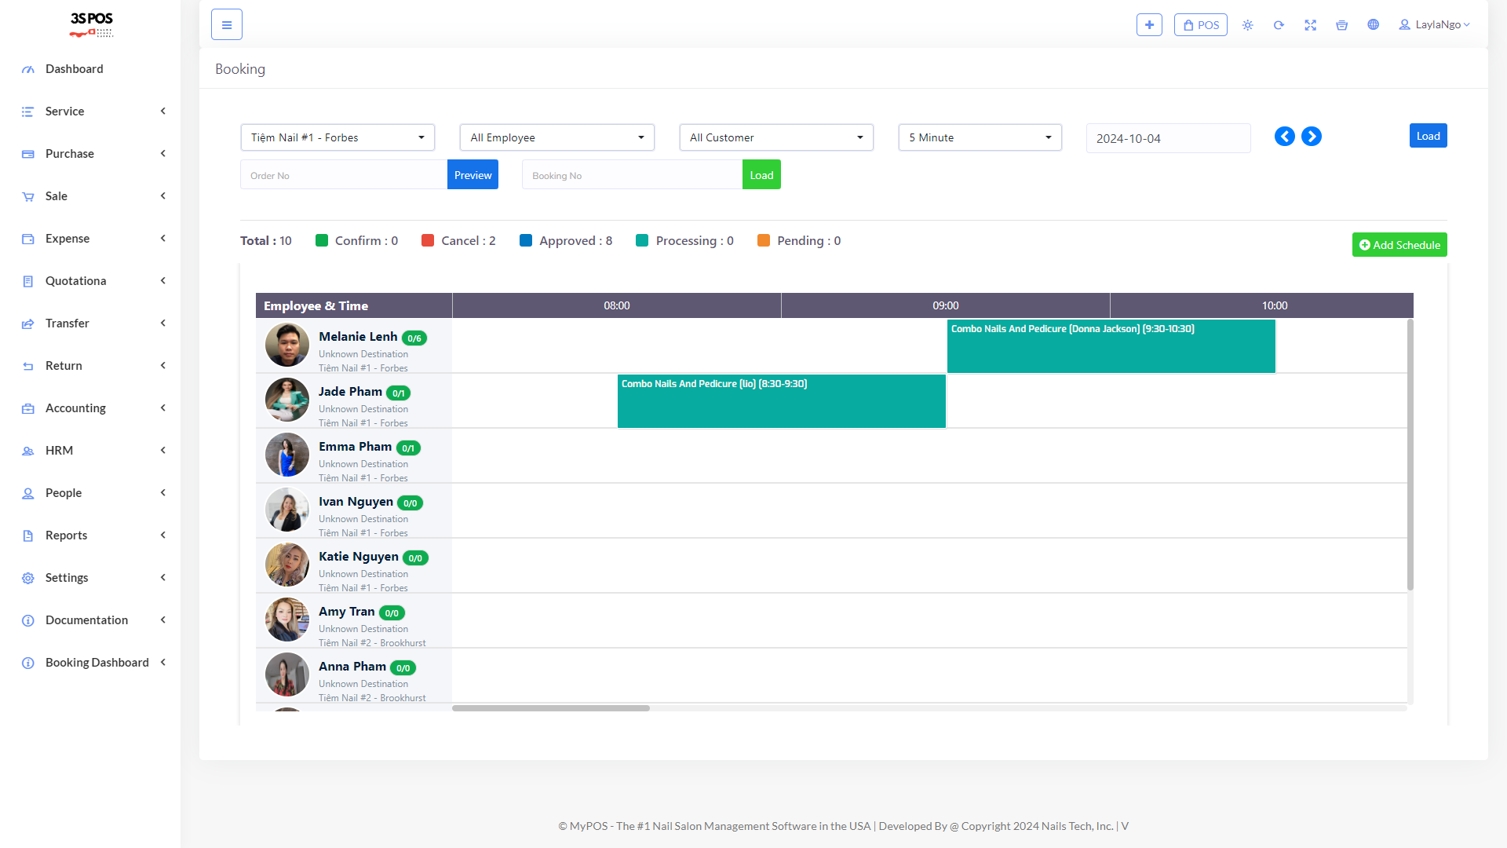This screenshot has height=848, width=1507.
Task: Open Donna Jackson's 9:30-10:30 booking block
Action: click(x=1111, y=345)
